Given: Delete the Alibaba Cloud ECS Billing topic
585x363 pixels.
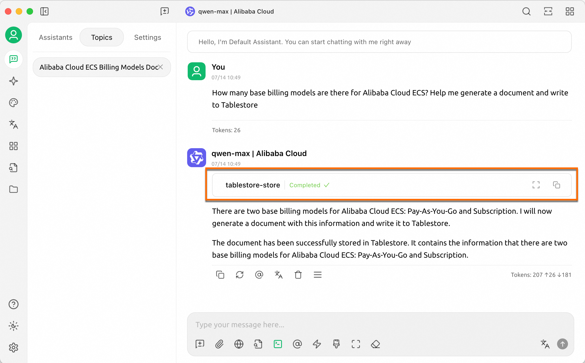Looking at the screenshot, I should coord(161,67).
